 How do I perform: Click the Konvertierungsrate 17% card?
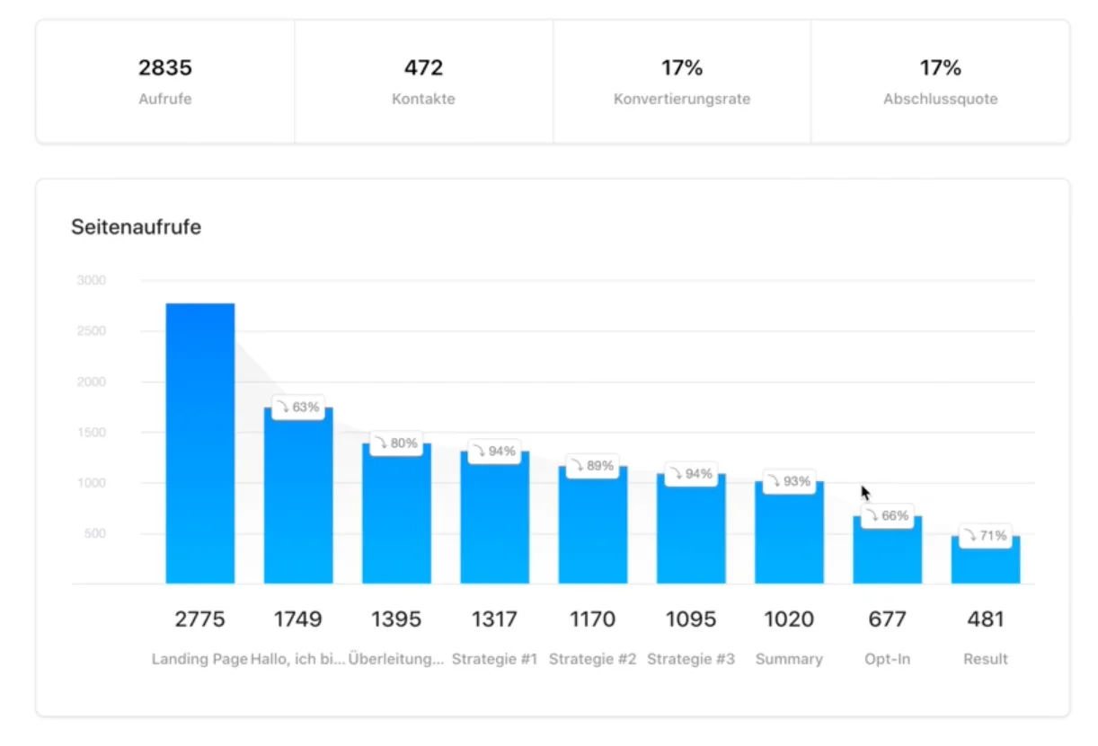point(682,82)
